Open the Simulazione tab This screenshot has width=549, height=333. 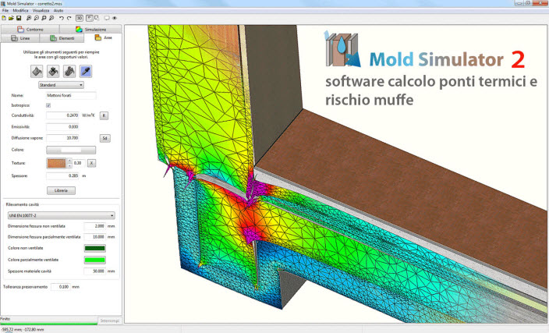tap(90, 29)
